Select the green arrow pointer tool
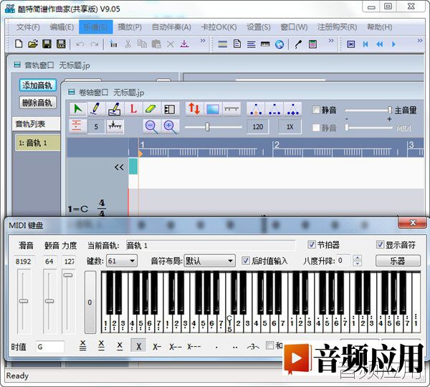 (78, 109)
